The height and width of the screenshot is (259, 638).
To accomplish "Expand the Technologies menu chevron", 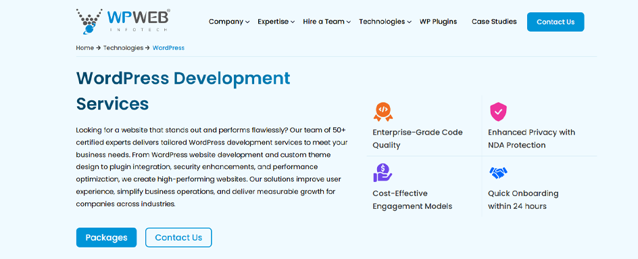I will coord(409,22).
